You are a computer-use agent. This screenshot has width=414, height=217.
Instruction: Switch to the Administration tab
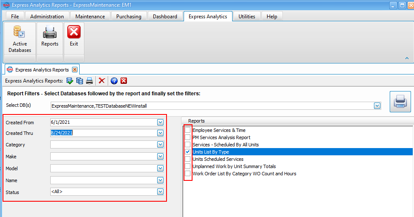click(x=47, y=16)
